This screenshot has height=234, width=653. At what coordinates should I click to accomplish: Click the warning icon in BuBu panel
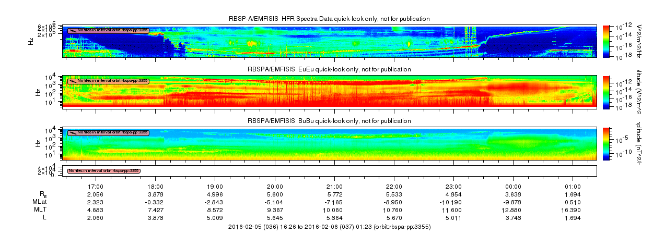tap(73, 132)
